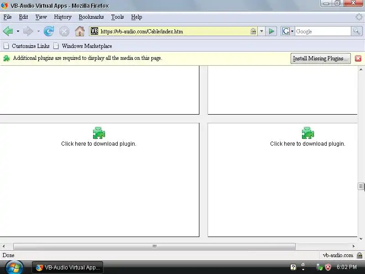Open the Tools menu
Image resolution: width=365 pixels, height=274 pixels.
click(117, 17)
